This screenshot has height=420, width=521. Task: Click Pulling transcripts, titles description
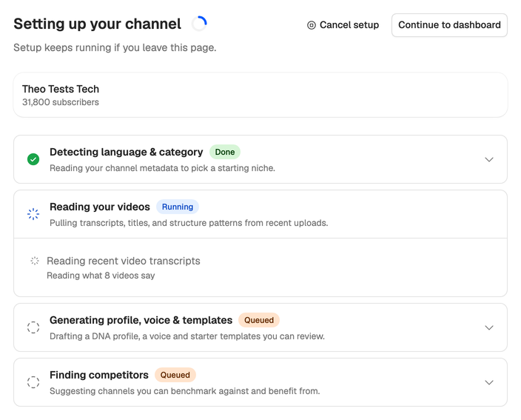(189, 223)
